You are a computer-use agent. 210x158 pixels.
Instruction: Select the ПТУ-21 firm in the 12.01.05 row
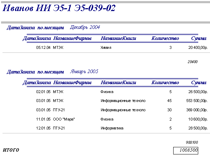(59, 128)
